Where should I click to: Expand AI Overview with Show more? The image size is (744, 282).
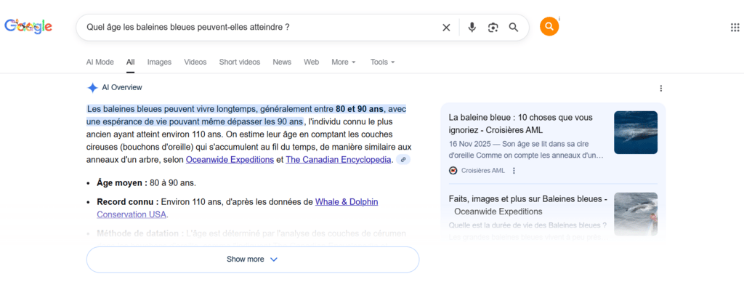coord(252,259)
